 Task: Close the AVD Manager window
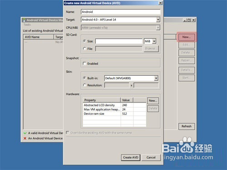pyautogui.click(x=193, y=20)
